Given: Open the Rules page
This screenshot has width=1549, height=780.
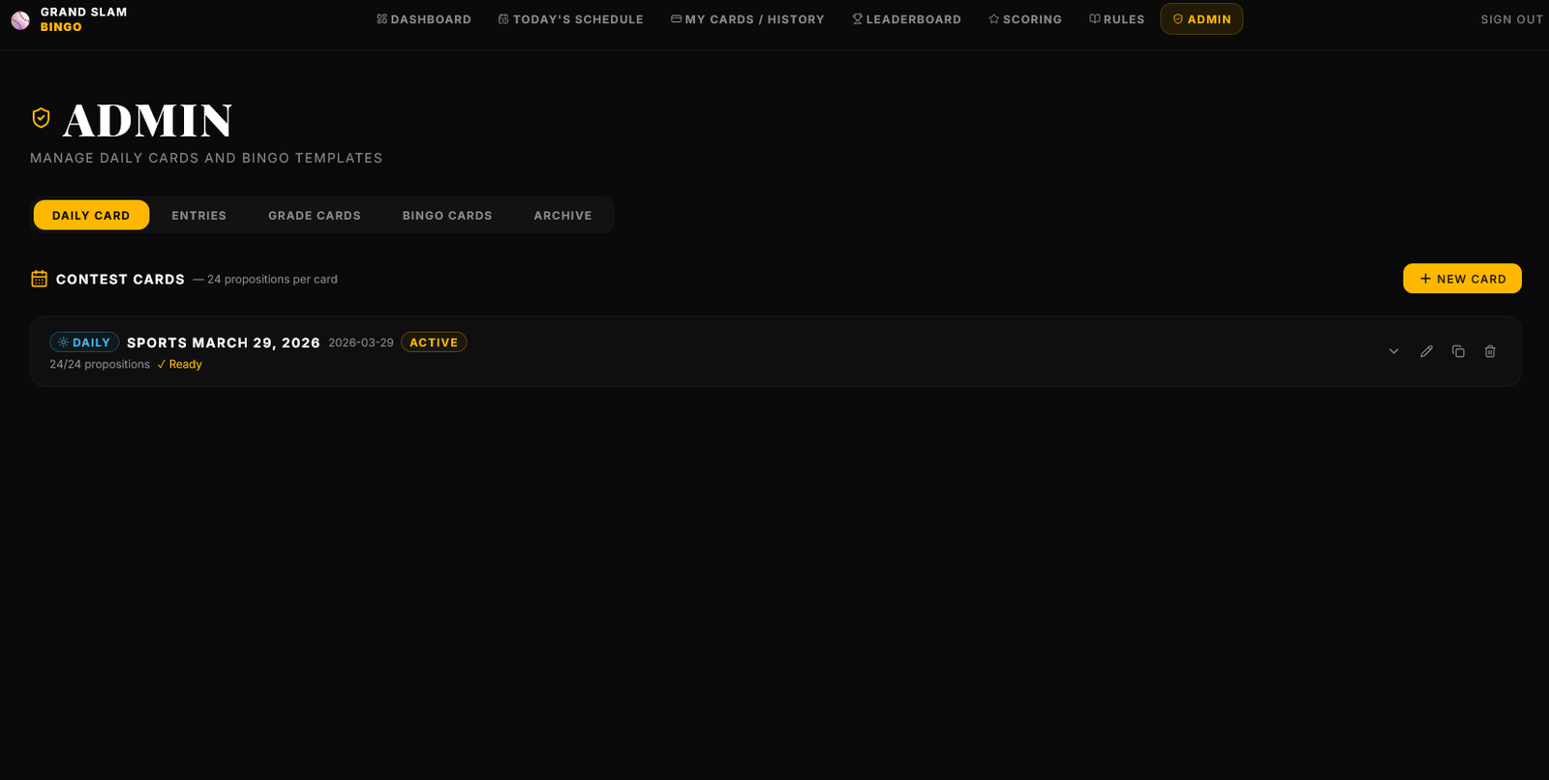Looking at the screenshot, I should (1117, 19).
